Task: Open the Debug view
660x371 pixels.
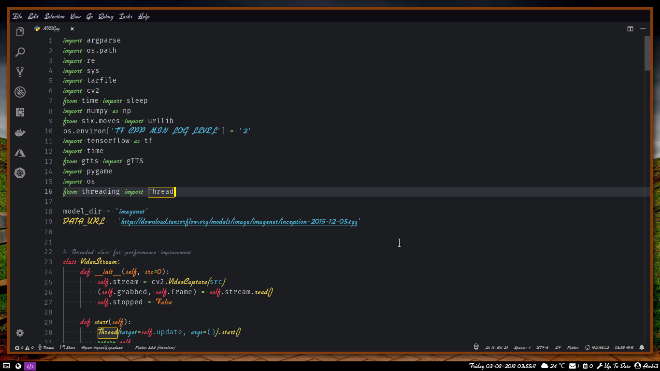Action: (20, 92)
